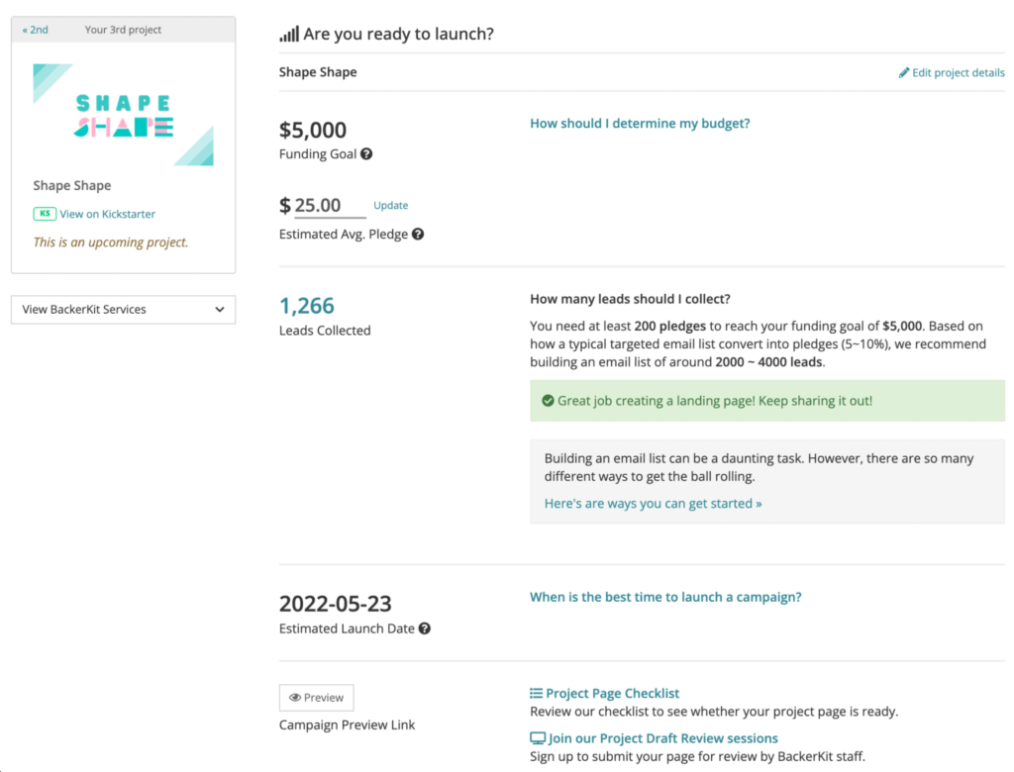Open the ways you can get started link
Image resolution: width=1014 pixels, height=772 pixels.
654,503
